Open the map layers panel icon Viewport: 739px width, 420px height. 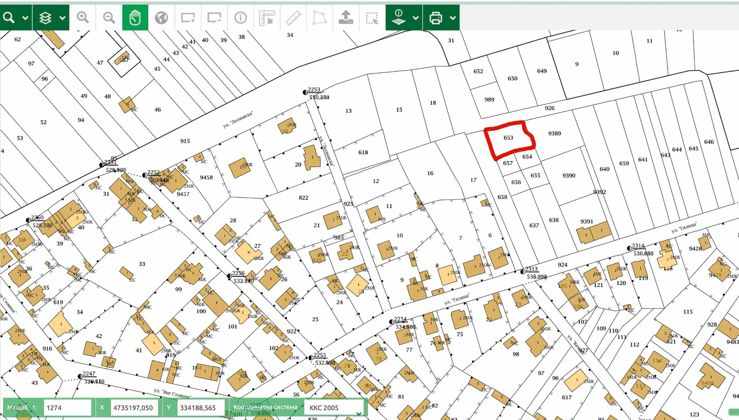[45, 18]
